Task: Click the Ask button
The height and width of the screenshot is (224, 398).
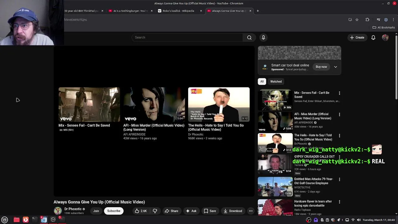Action: (x=191, y=211)
